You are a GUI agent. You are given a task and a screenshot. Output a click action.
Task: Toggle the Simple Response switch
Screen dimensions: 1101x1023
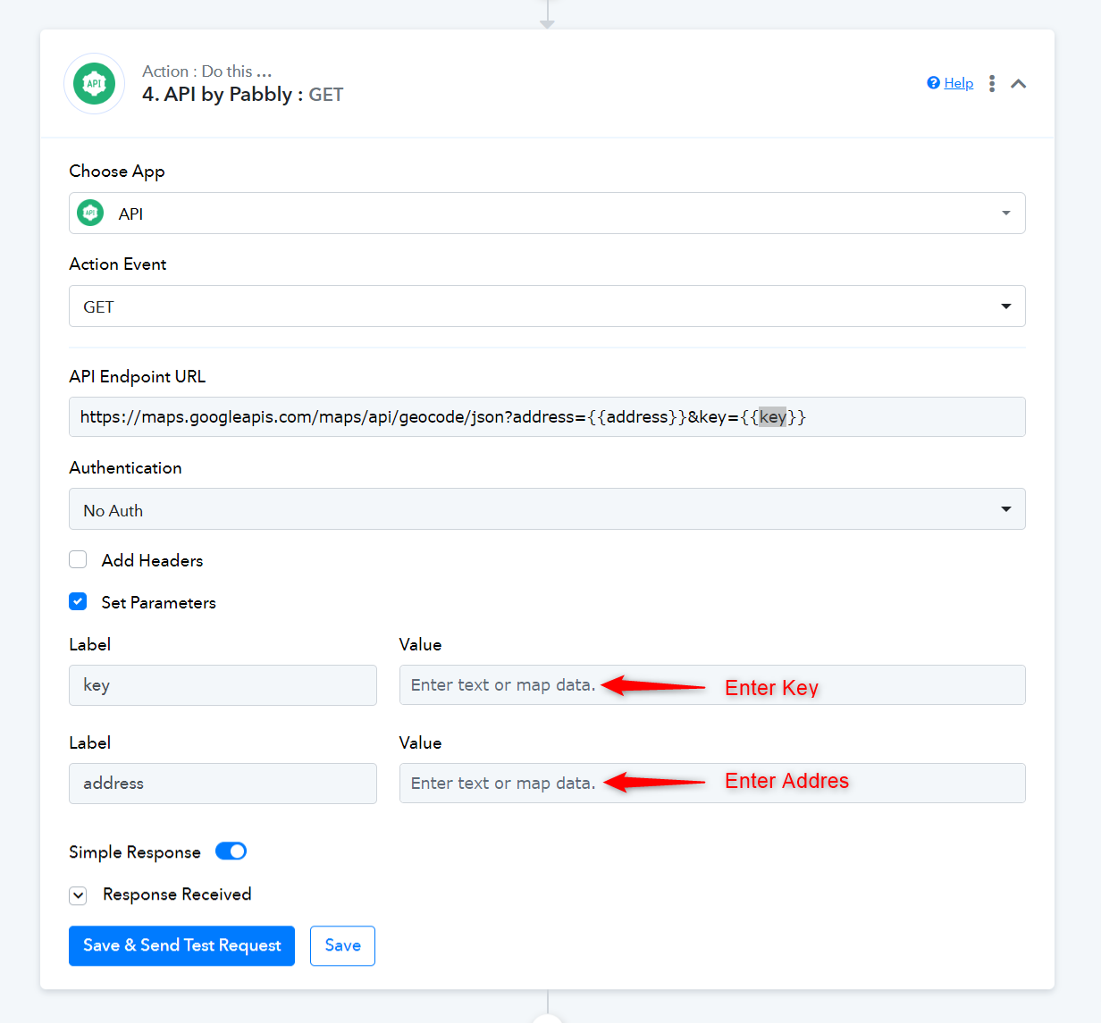tap(231, 851)
